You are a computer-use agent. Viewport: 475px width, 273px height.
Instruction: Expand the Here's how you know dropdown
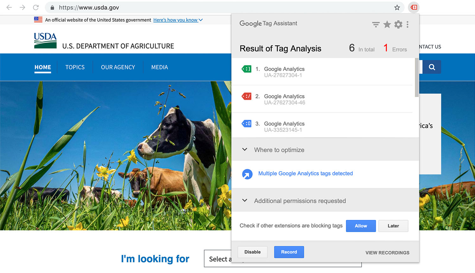178,20
